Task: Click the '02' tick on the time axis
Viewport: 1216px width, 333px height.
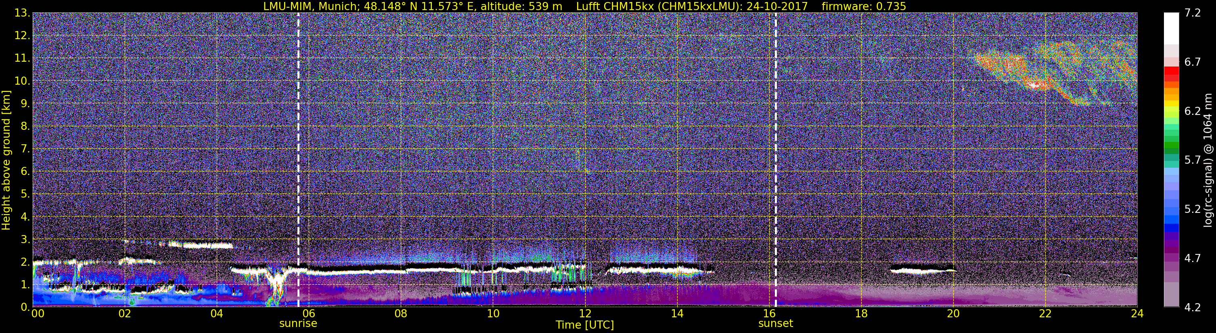Action: tap(125, 314)
